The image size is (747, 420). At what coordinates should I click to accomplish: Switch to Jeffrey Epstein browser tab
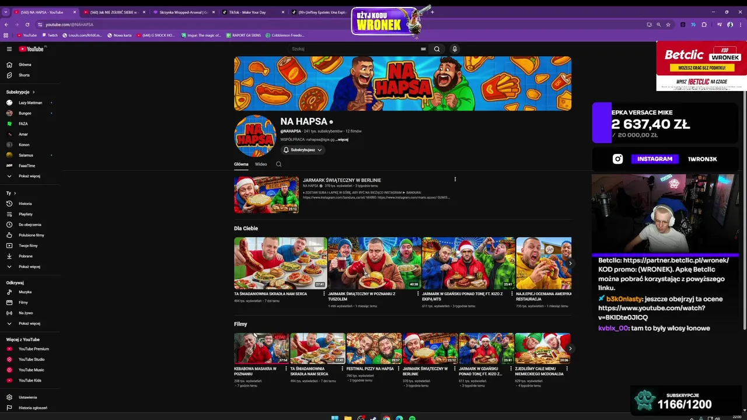click(x=319, y=12)
